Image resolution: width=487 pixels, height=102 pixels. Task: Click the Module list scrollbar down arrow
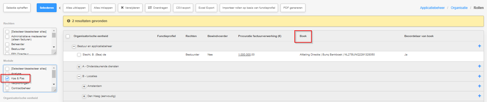coord(54,84)
